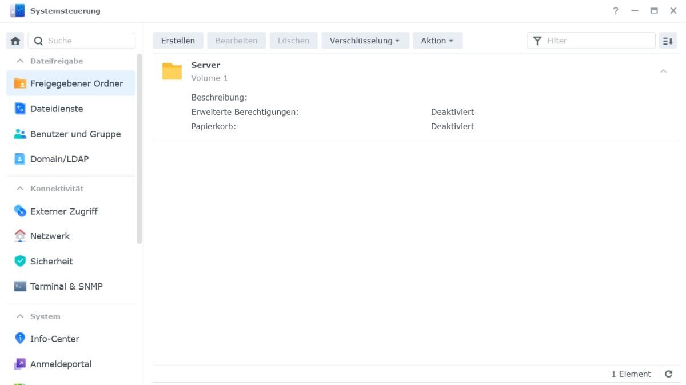The height and width of the screenshot is (385, 686).
Task: Open the Aktion dropdown
Action: tap(437, 41)
